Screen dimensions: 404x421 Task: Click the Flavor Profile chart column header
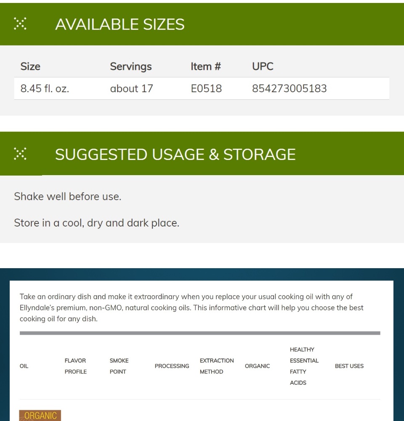(75, 366)
